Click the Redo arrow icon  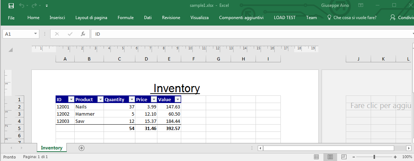coord(34,6)
